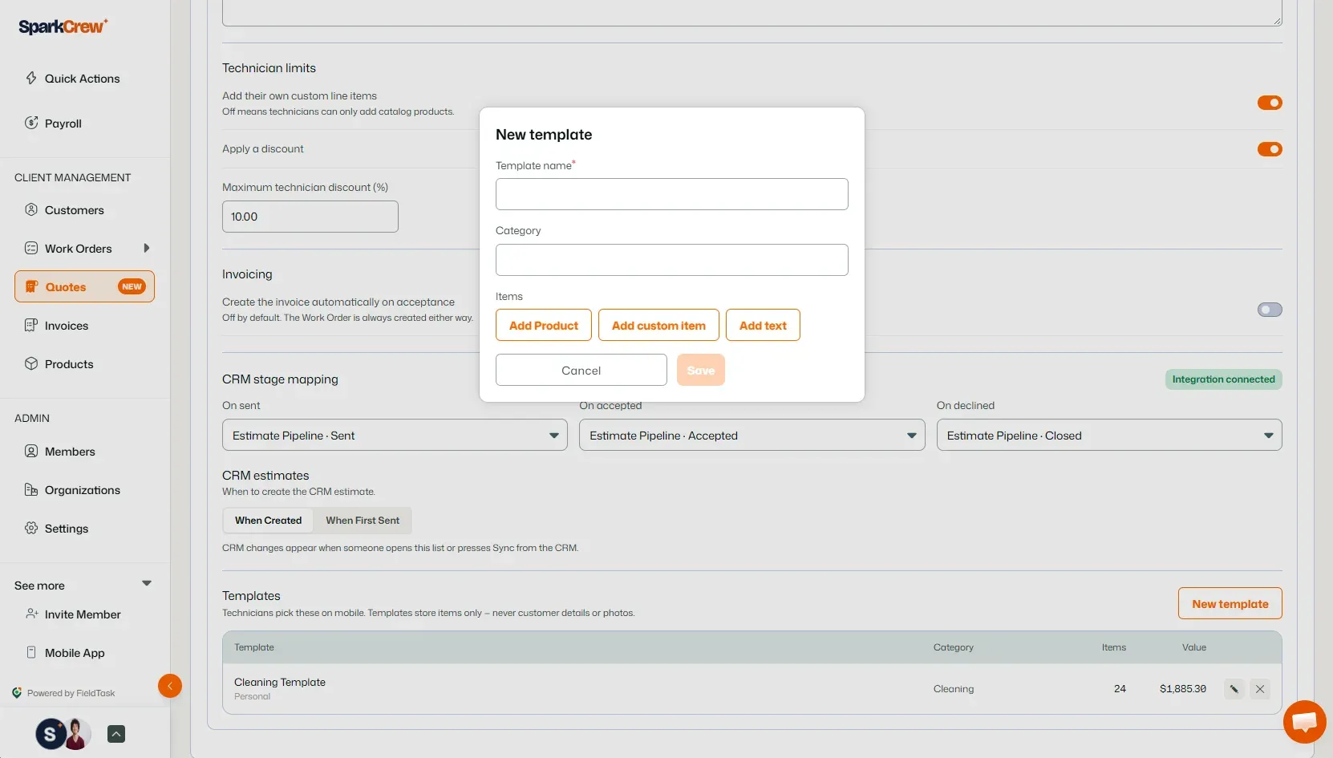Click the Category input field

[672, 260]
